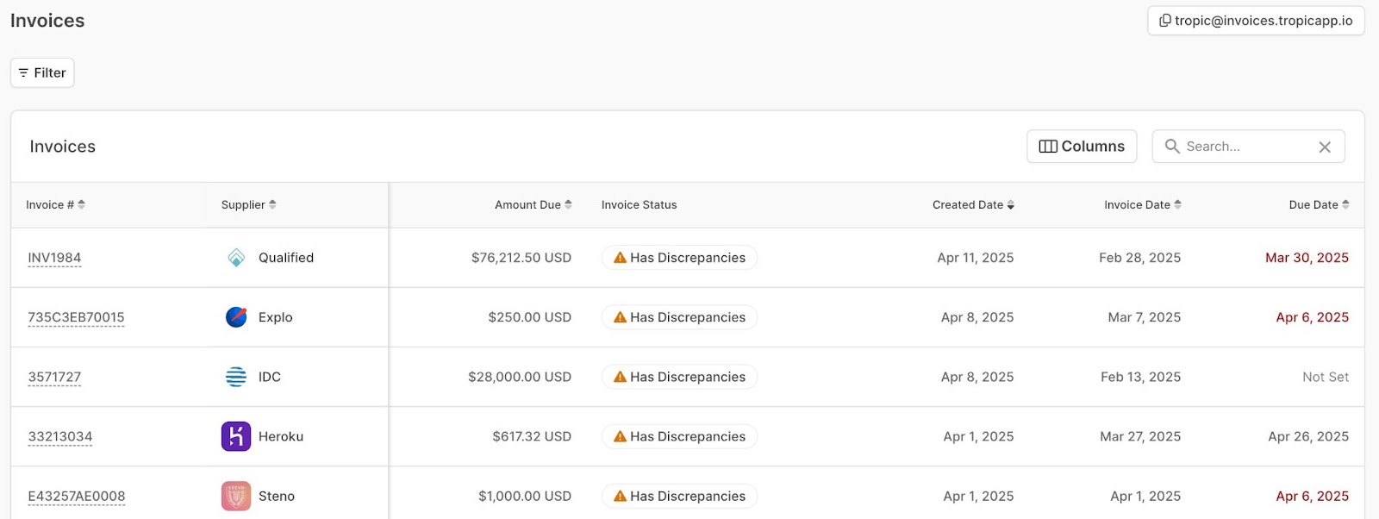
Task: Click the Qualified supplier logo
Action: [x=236, y=258]
